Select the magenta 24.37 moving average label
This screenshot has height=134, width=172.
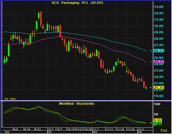159,62
